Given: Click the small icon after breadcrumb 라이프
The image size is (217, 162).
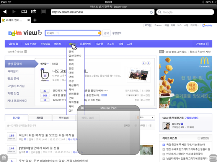Looking at the screenshot, I should (26, 52).
